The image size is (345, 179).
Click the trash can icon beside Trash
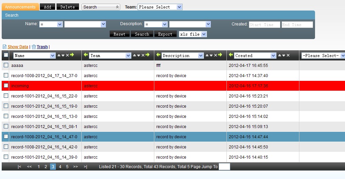coord(34,47)
